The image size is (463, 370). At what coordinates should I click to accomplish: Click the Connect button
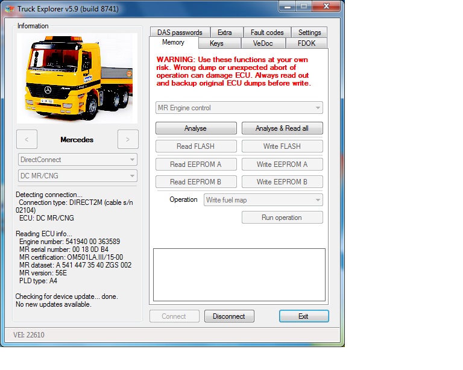[174, 316]
